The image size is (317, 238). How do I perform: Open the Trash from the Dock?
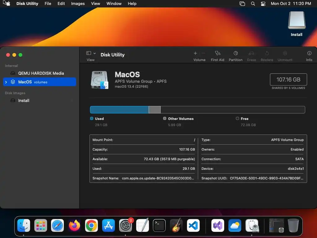tap(293, 226)
